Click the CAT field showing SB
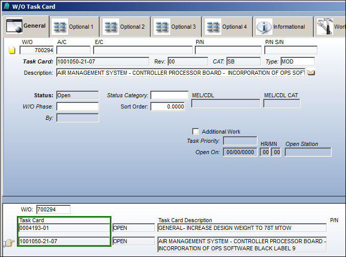The height and width of the screenshot is (257, 346). (x=244, y=61)
